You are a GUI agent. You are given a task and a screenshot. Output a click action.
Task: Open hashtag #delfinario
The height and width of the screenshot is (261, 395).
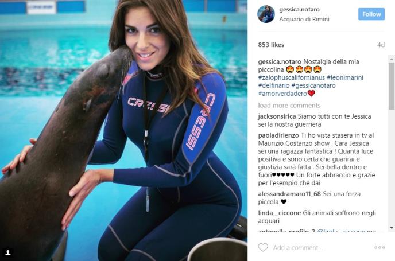coord(274,85)
